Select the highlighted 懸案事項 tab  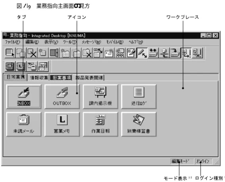61,78
